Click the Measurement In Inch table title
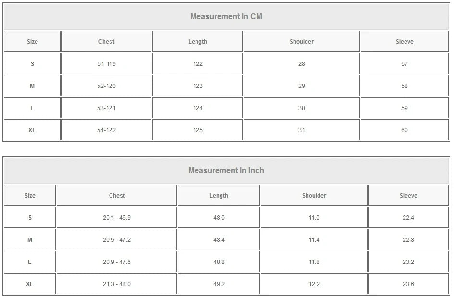The width and height of the screenshot is (454, 300). 226,171
